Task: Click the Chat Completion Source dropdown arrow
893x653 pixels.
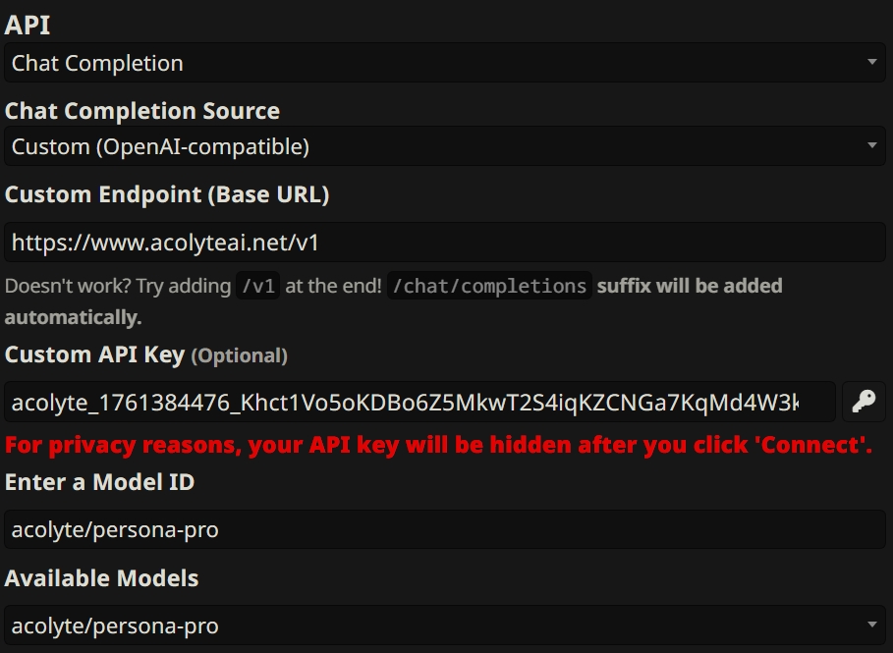Action: (x=870, y=145)
